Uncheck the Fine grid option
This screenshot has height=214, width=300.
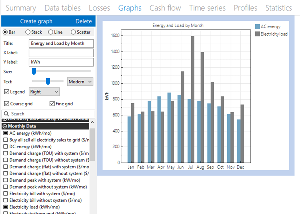[52, 104]
